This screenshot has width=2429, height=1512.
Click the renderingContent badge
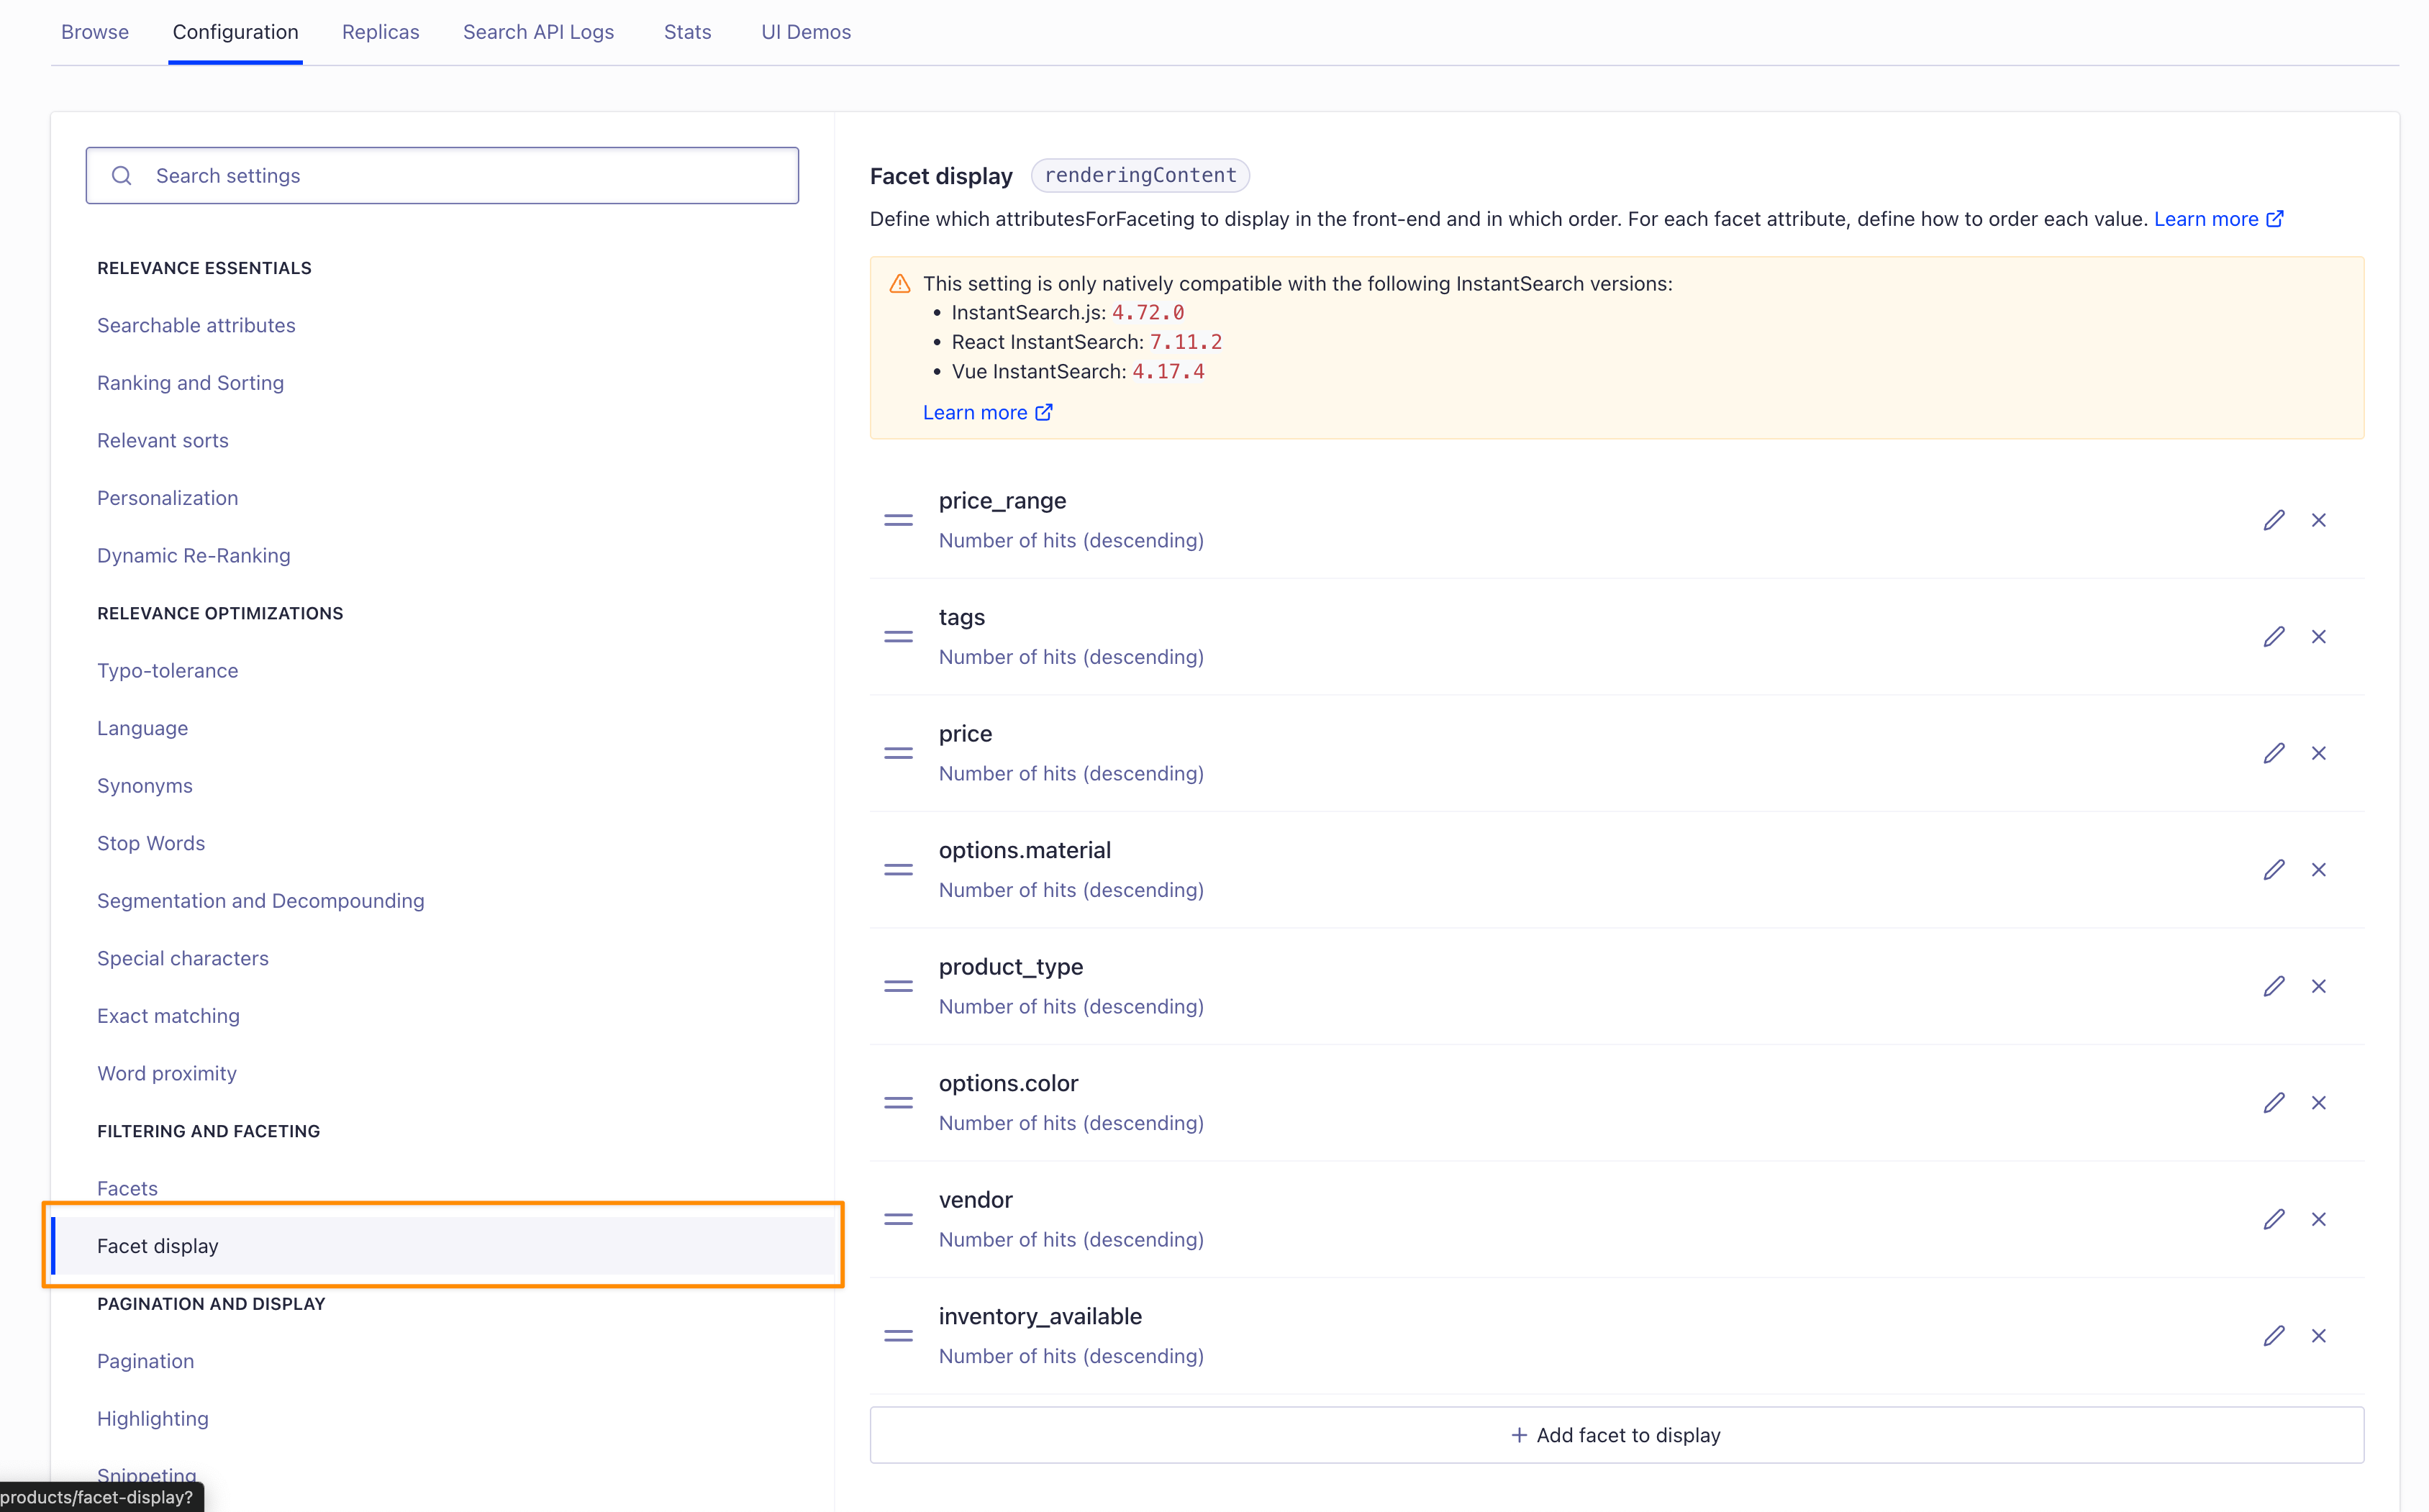point(1140,175)
